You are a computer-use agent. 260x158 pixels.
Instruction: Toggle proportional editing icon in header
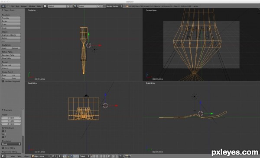point(113,156)
